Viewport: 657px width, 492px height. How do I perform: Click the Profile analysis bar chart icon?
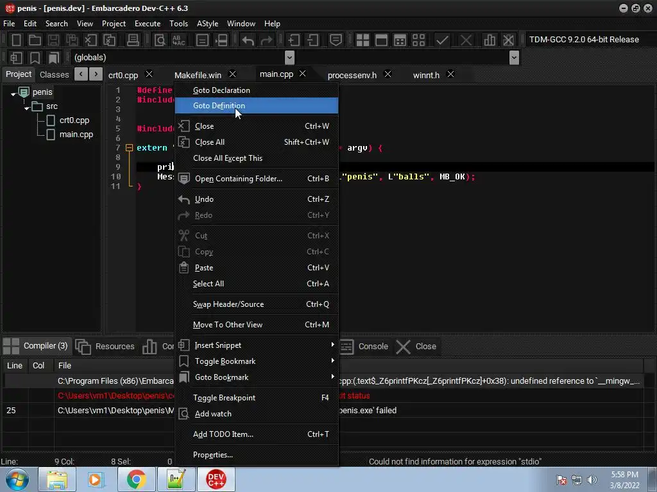490,40
